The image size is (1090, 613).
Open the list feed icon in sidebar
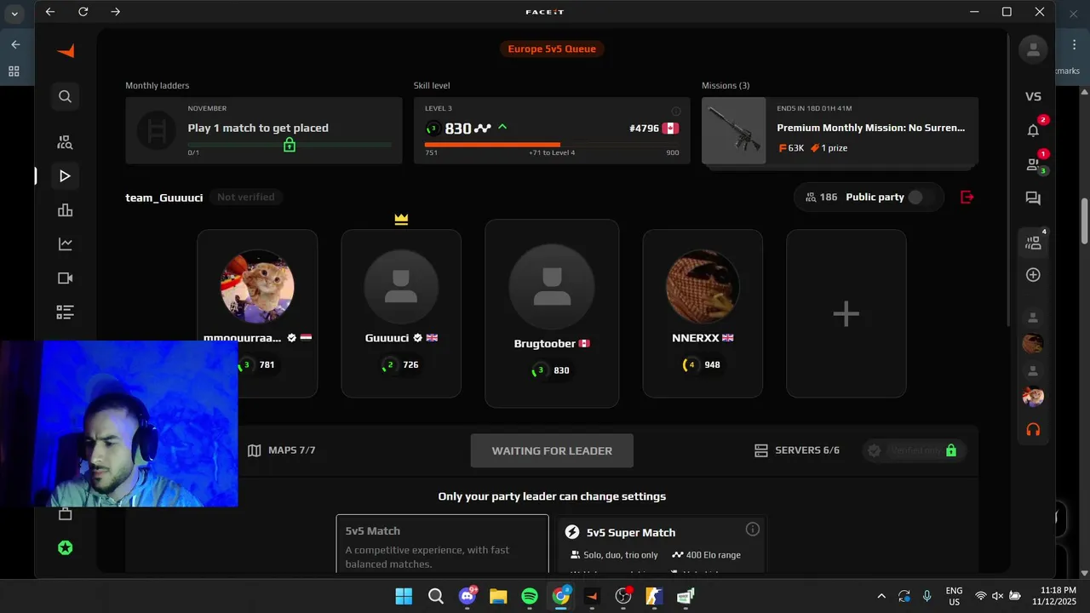[x=65, y=312]
